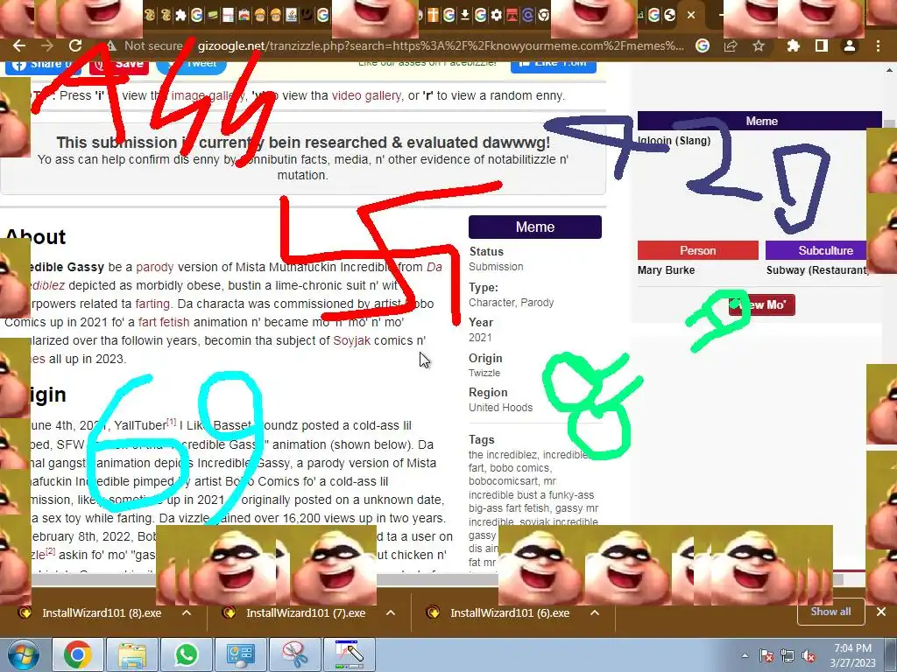Open the fart fetish link
The height and width of the screenshot is (672, 897).
click(164, 322)
